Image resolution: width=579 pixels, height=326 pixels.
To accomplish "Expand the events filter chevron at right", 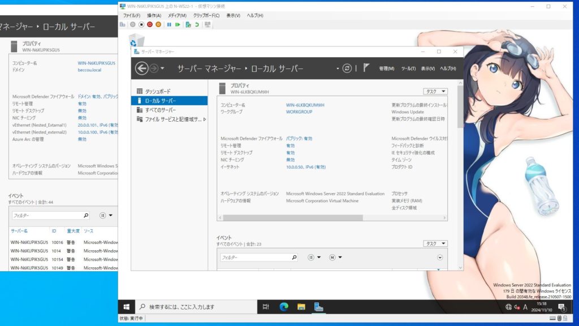I will click(x=440, y=257).
